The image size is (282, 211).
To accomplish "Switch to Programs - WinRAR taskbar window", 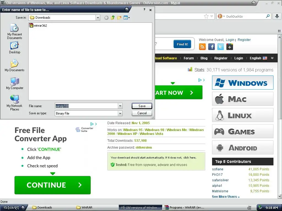I will (184, 207).
